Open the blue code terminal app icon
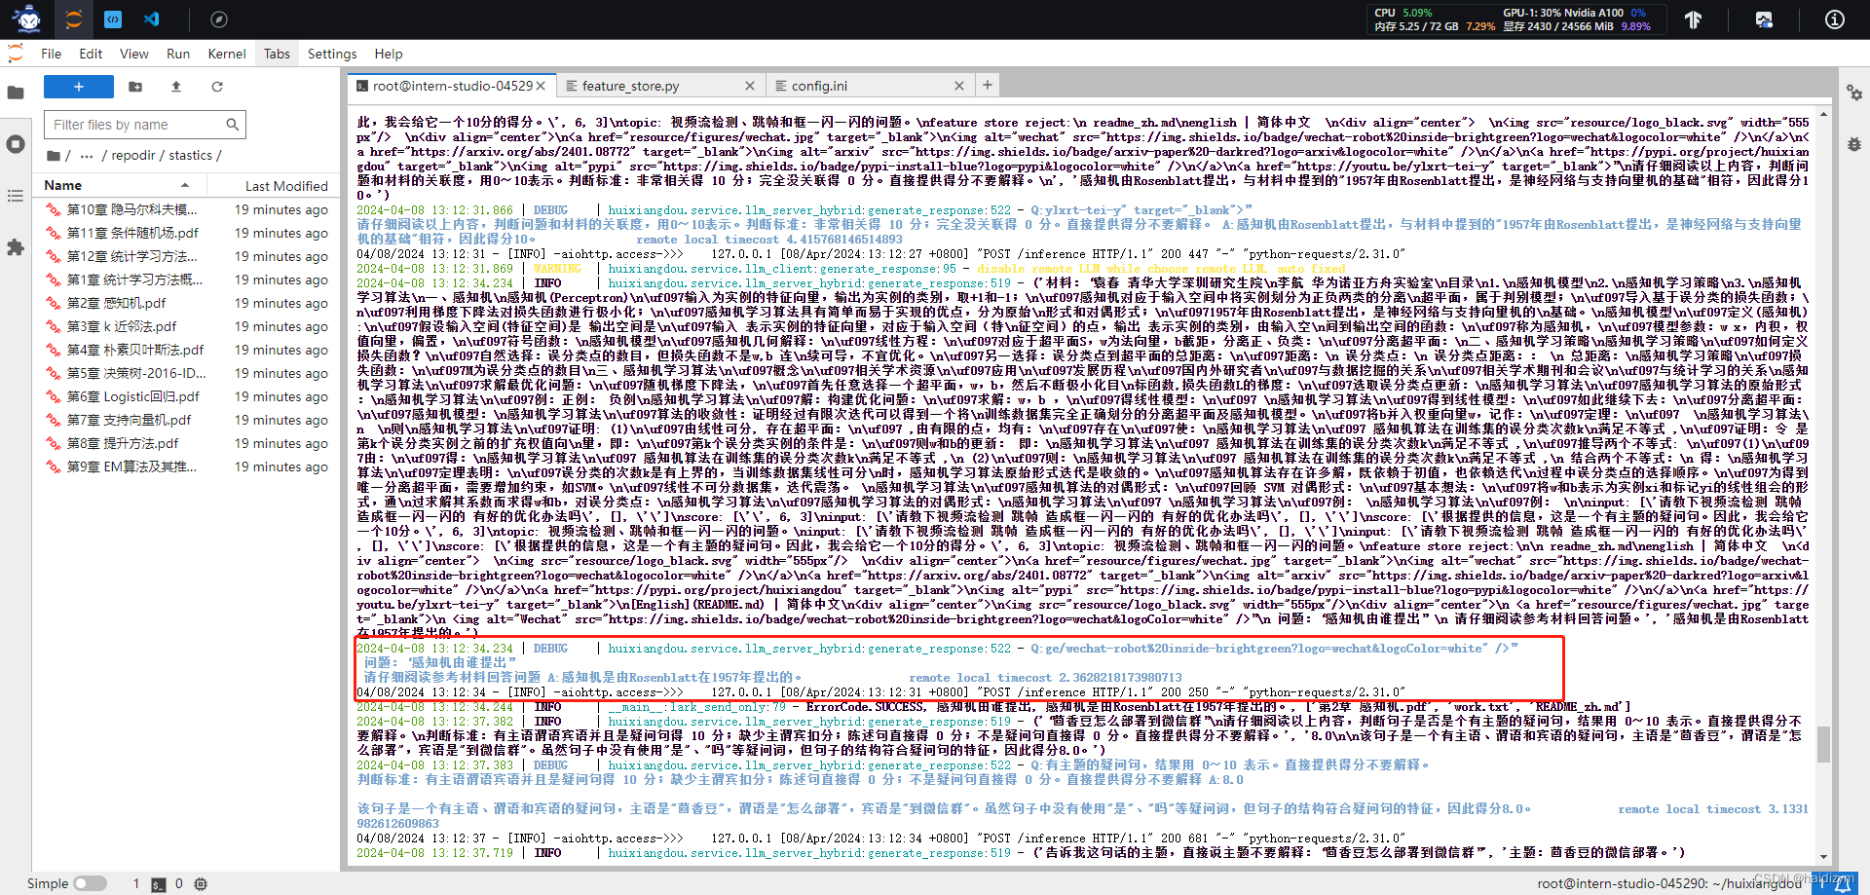Viewport: 1870px width, 895px height. click(x=112, y=19)
